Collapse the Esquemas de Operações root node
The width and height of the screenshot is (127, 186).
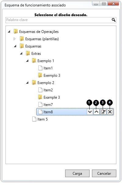click(x=9, y=32)
